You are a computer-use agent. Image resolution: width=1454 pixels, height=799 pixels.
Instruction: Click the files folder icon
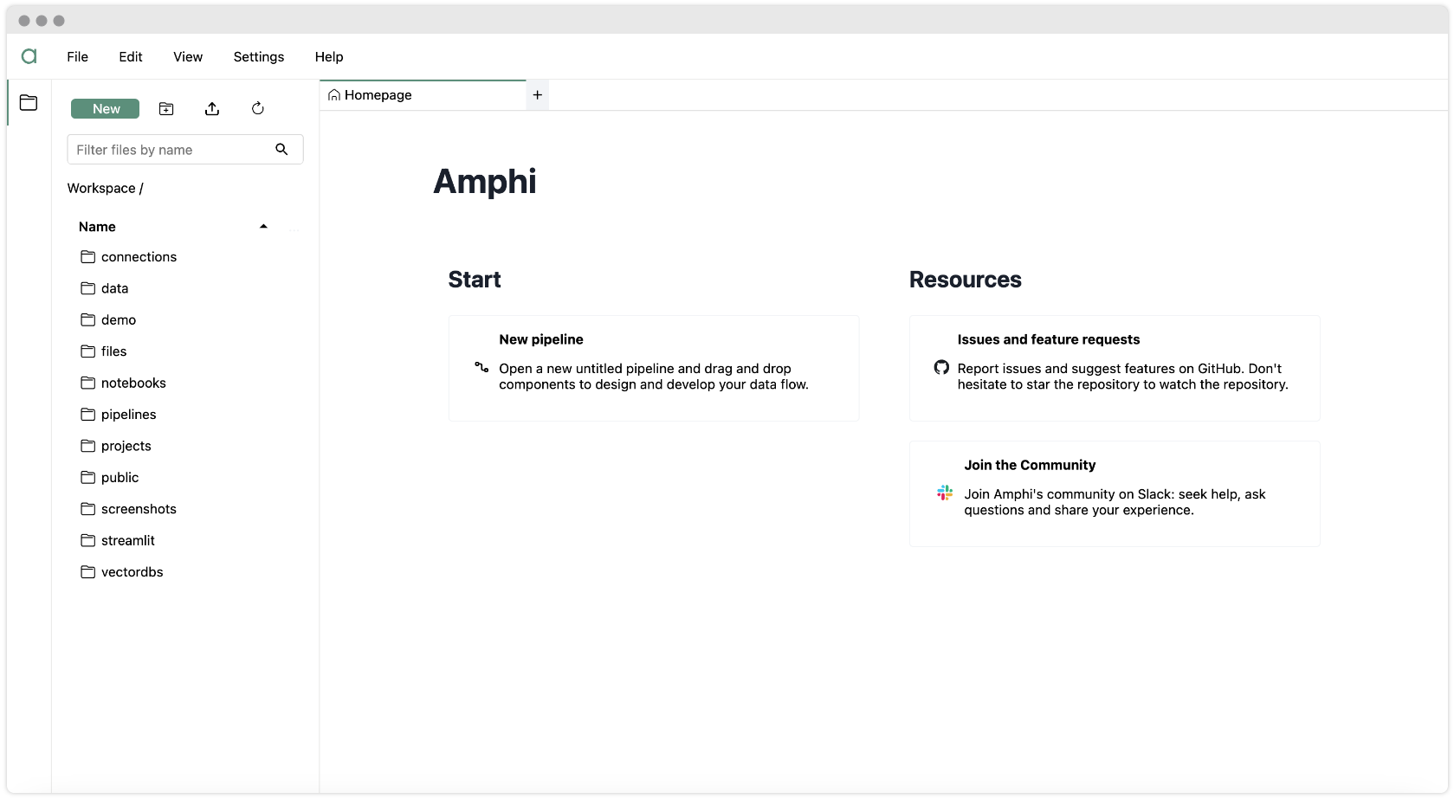pos(87,351)
